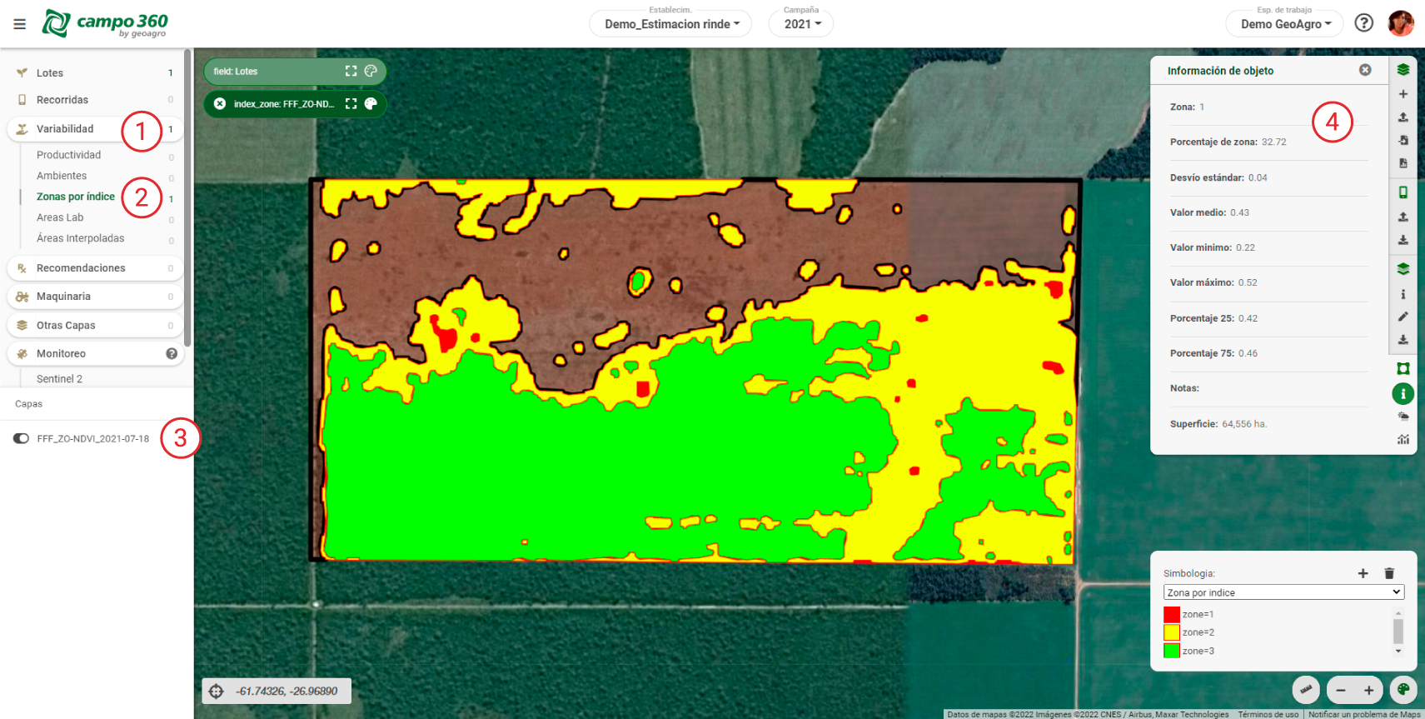
Task: Click the yellow zone=2 color swatch
Action: [1172, 632]
